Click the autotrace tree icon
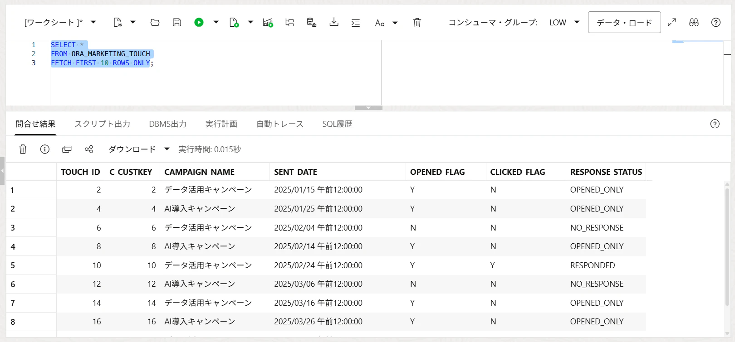 coord(289,22)
